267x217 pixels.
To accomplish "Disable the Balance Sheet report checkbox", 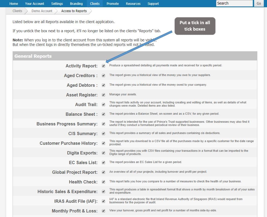I will coord(103,114).
